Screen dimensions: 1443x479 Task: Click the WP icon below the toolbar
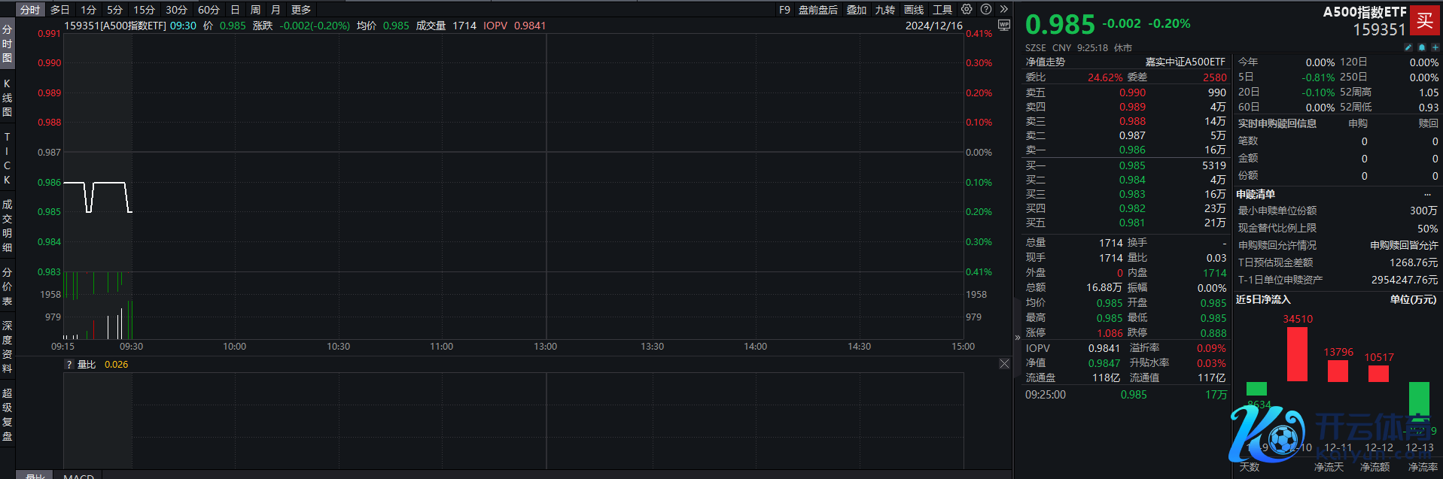(x=1003, y=25)
